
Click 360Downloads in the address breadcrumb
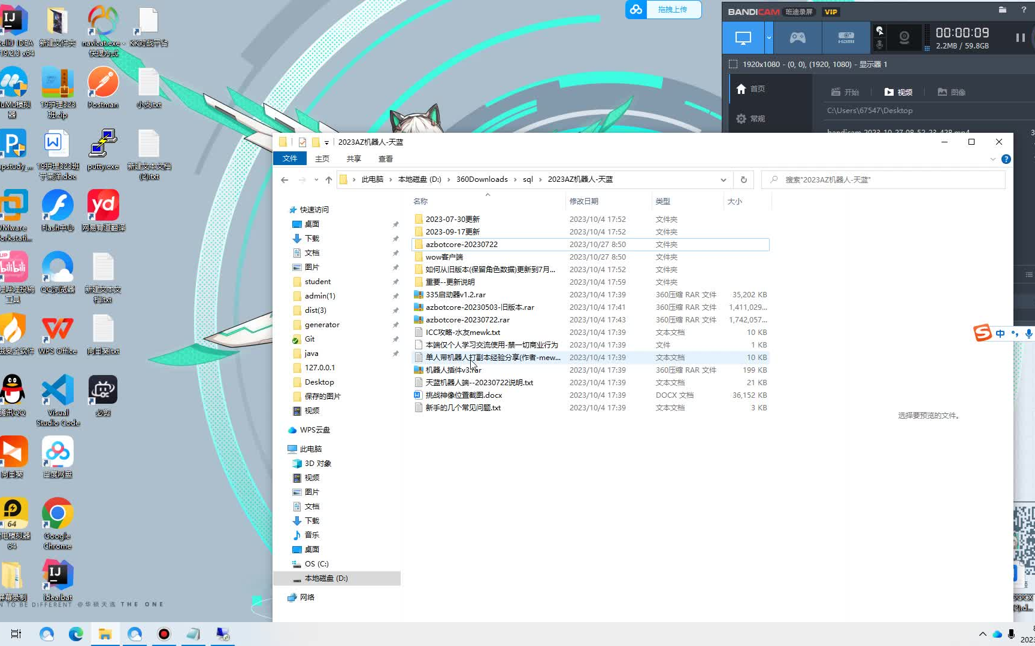(x=482, y=179)
